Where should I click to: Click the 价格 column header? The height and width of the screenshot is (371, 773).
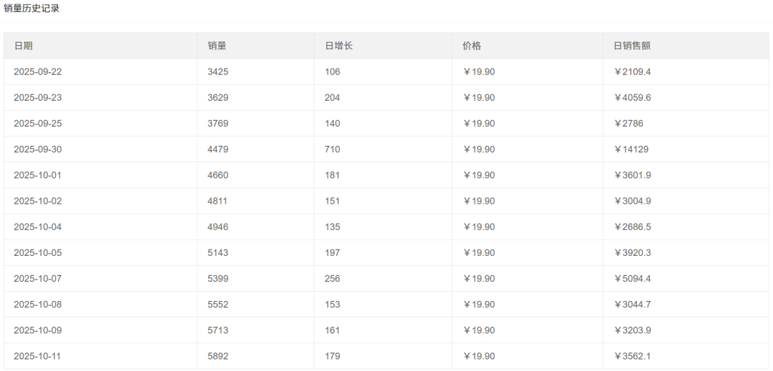[x=472, y=46]
